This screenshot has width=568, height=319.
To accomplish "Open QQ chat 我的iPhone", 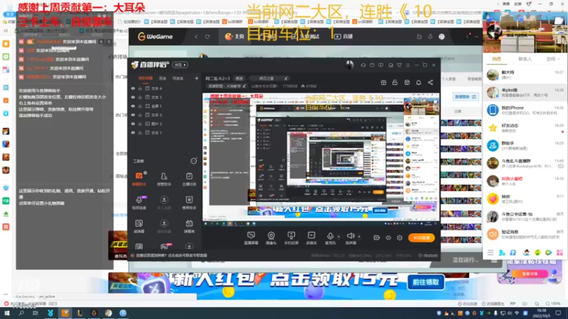I will 525,110.
